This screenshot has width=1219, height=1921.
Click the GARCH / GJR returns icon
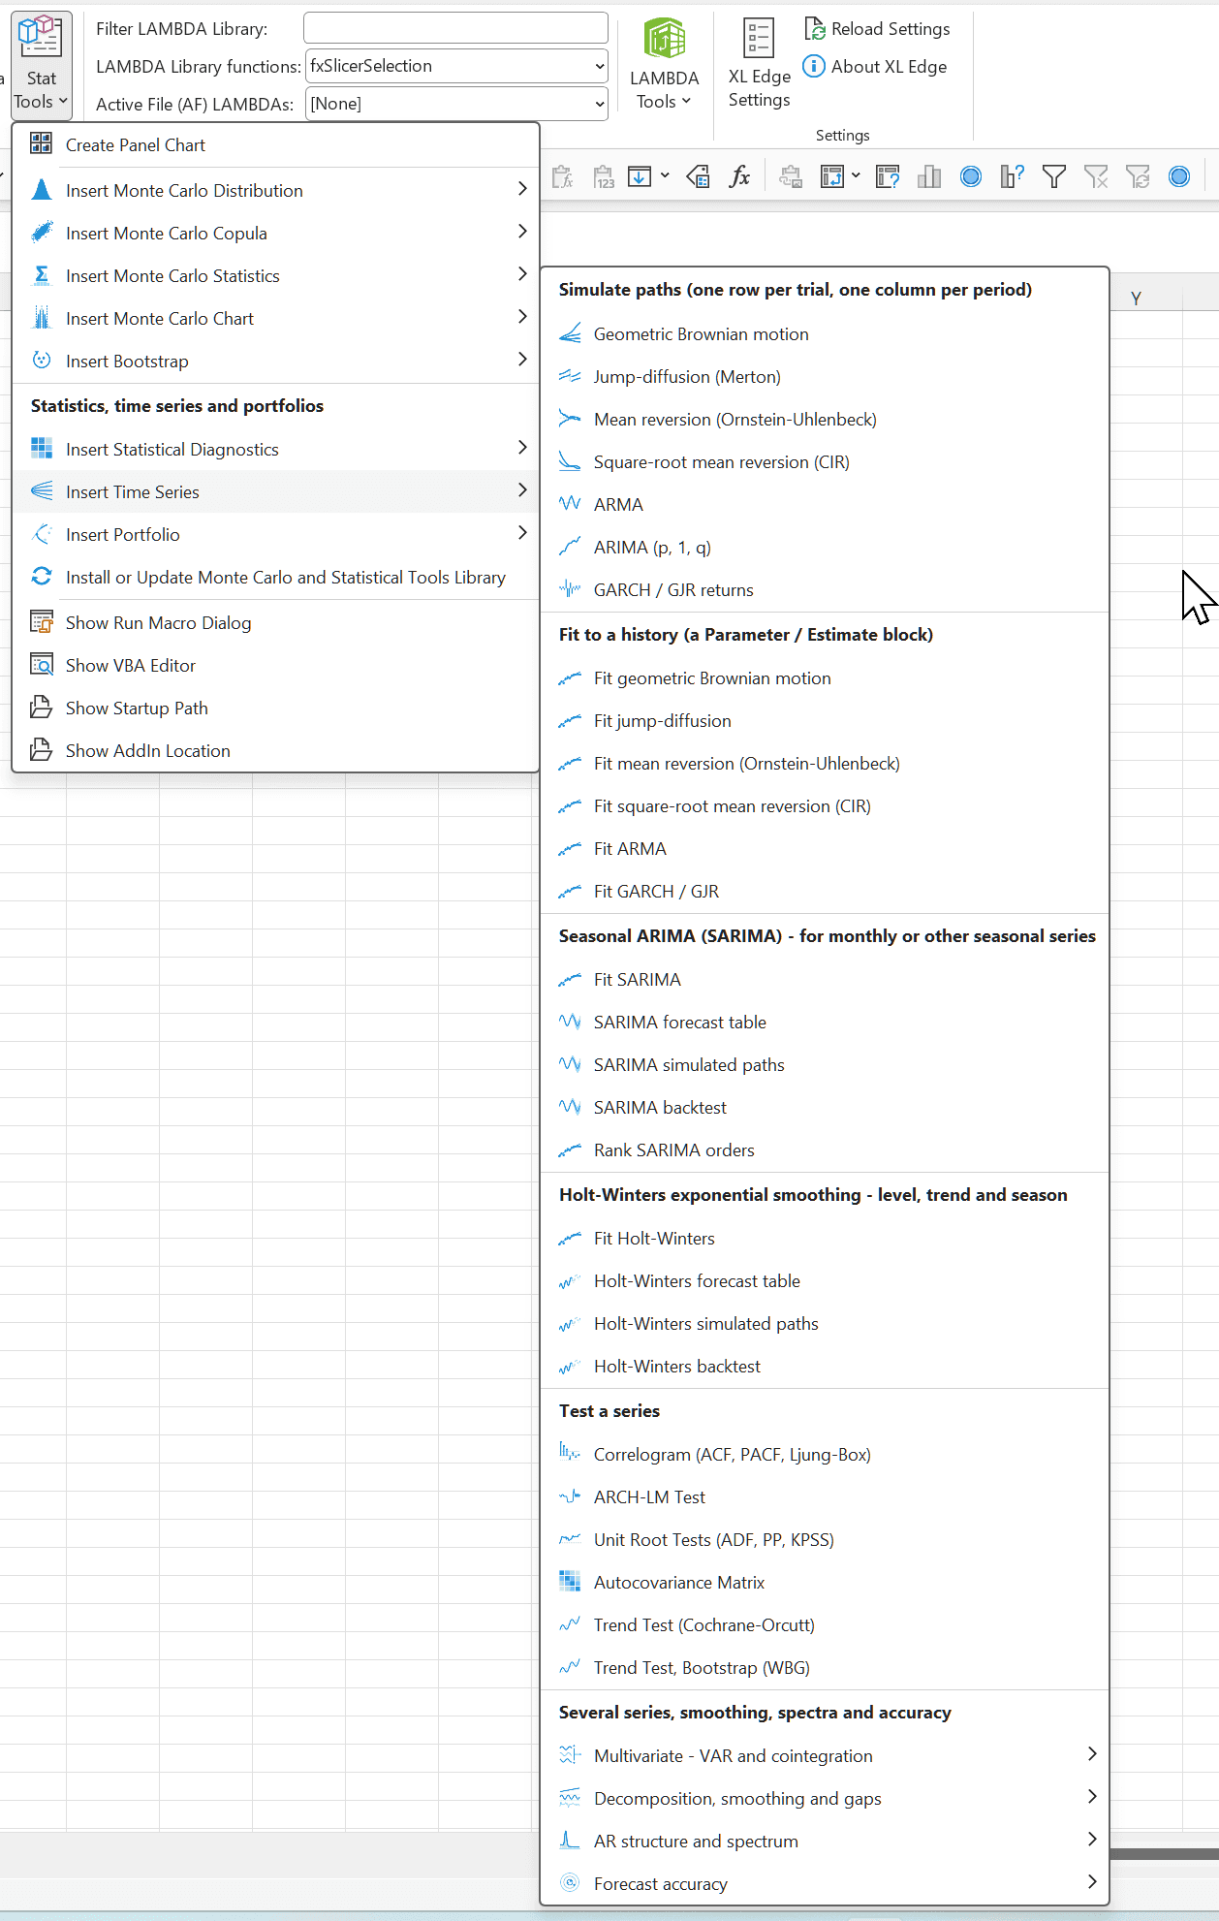click(x=571, y=589)
